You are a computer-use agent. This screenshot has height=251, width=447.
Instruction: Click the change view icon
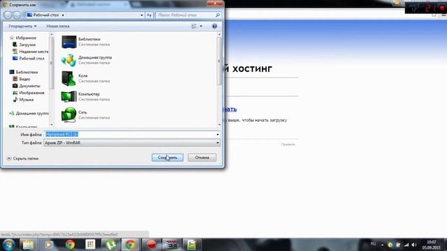click(x=194, y=26)
